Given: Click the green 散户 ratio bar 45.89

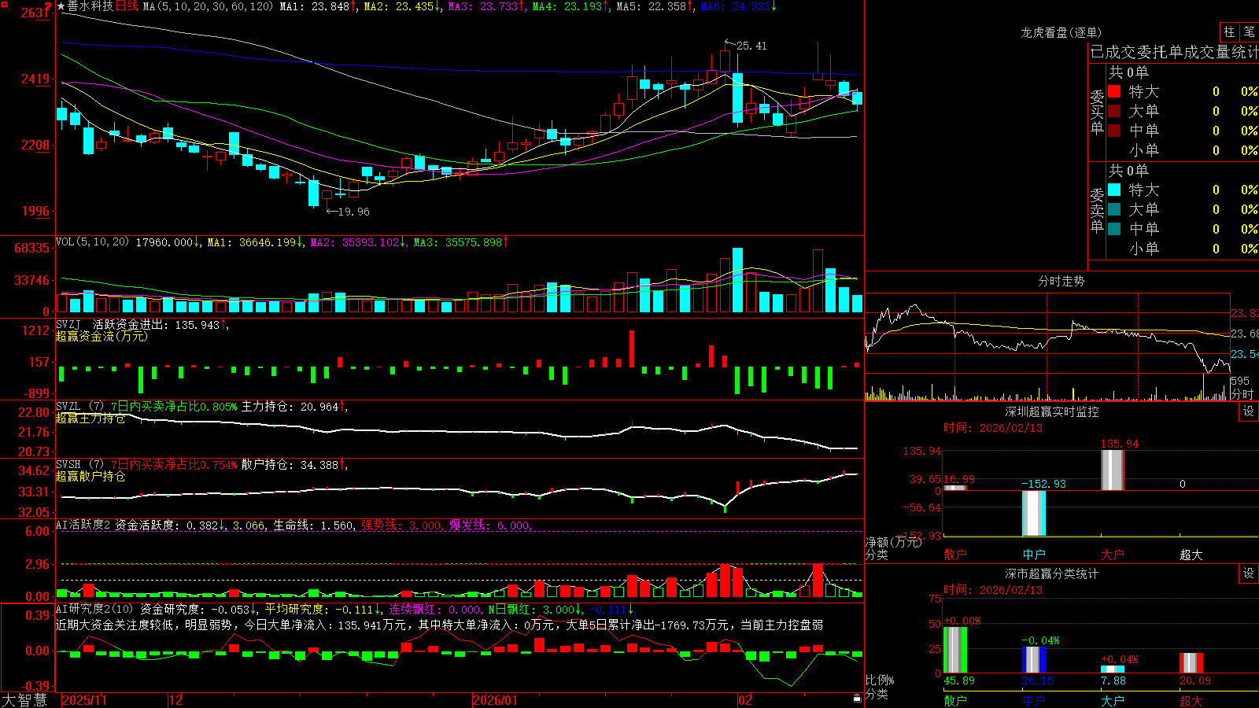Looking at the screenshot, I should pos(955,650).
